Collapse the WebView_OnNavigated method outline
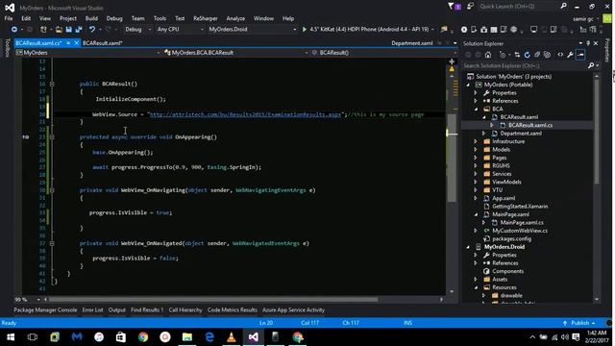The height and width of the screenshot is (346, 615). point(52,243)
